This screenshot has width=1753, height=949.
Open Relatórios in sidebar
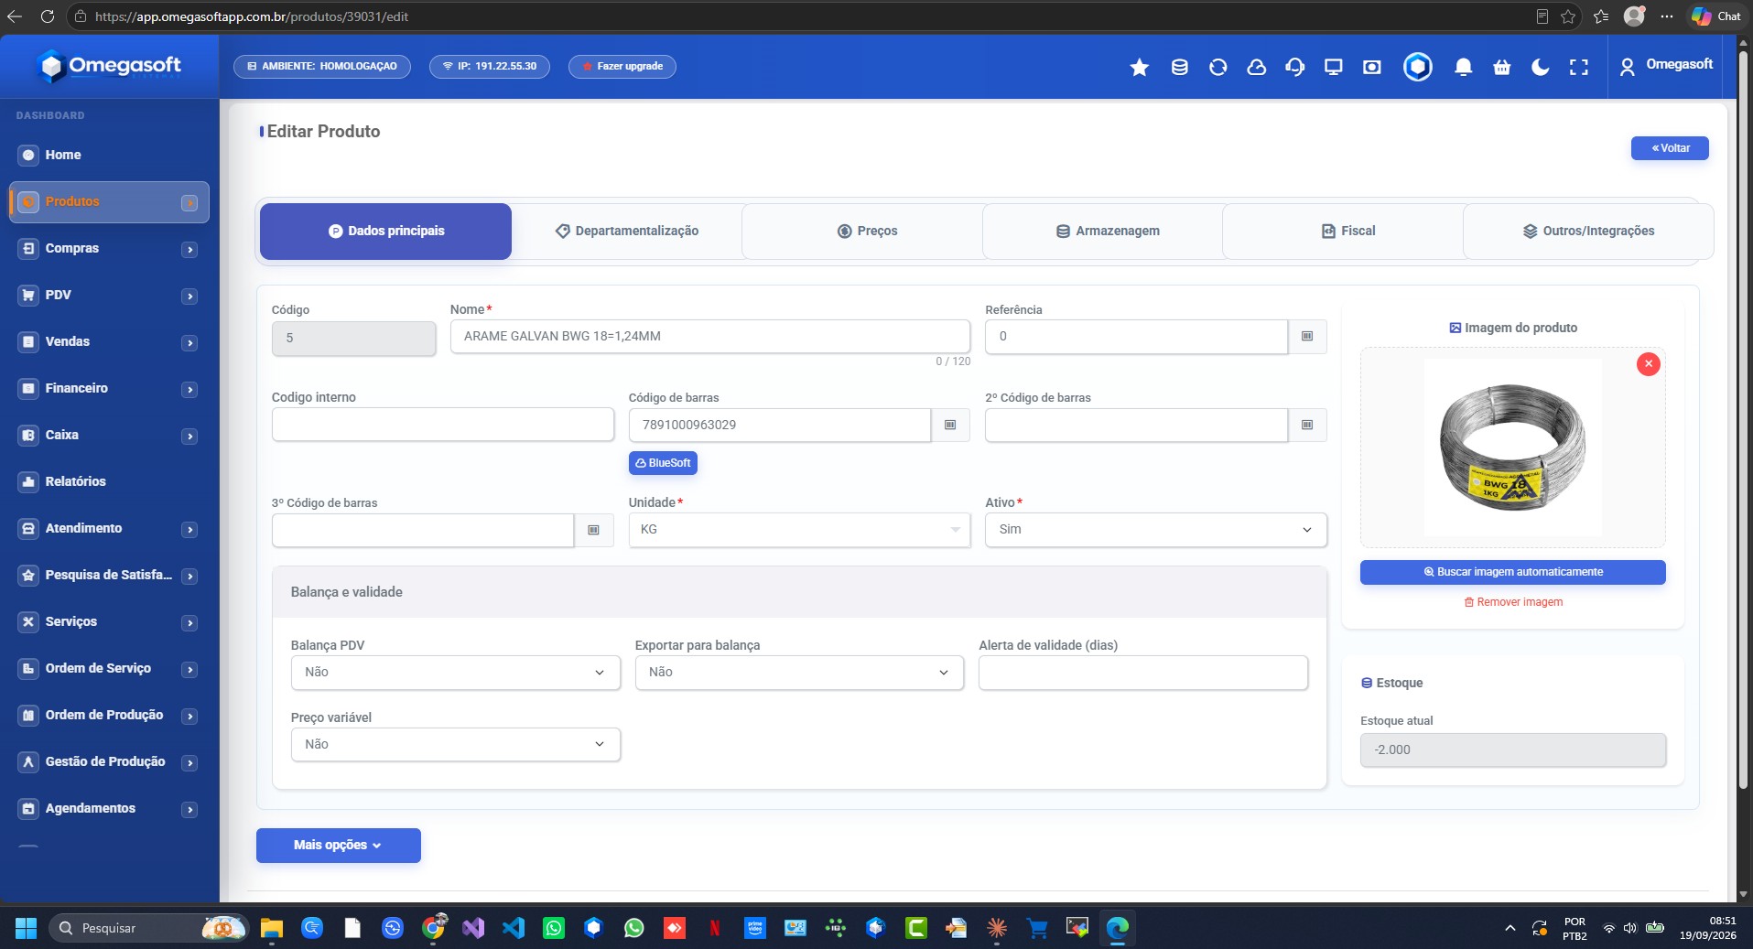(75, 481)
